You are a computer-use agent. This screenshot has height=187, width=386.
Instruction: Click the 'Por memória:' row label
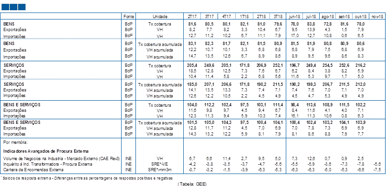point(17,142)
